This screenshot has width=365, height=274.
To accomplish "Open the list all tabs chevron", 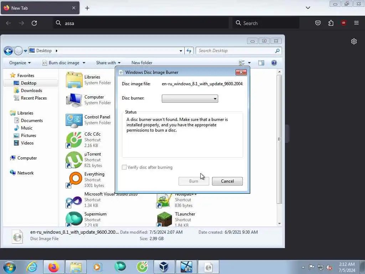I will click(308, 8).
